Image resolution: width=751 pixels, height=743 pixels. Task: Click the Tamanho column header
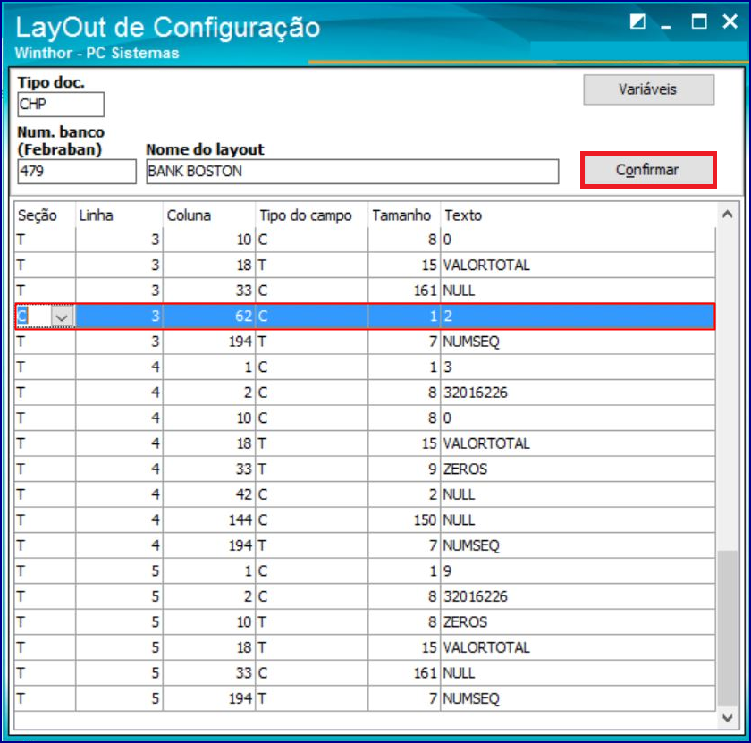point(404,215)
